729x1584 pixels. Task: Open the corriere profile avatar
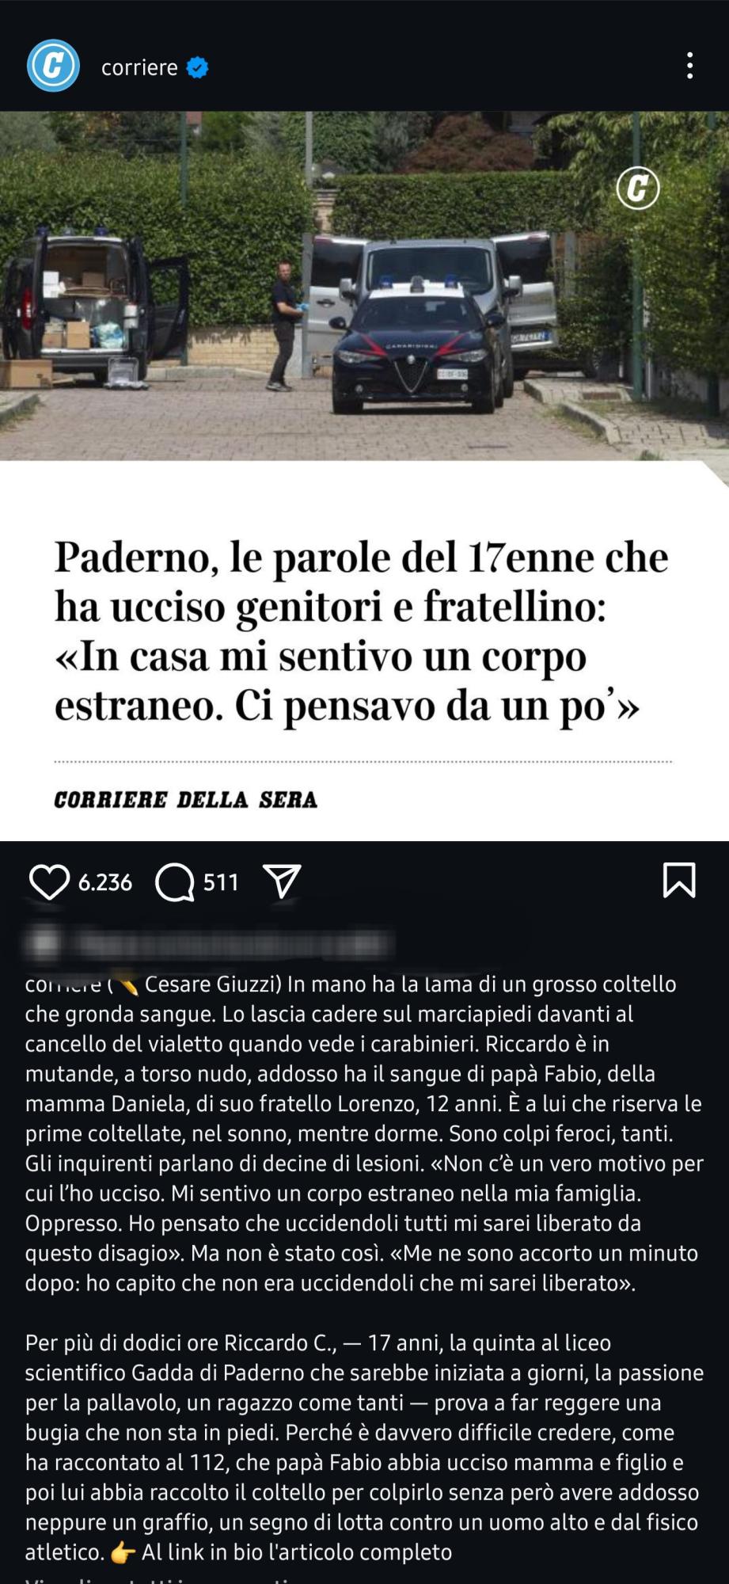(x=53, y=66)
